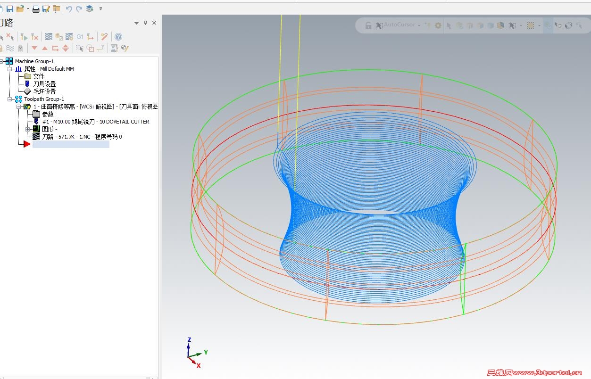Click the Save As icon with pencil
This screenshot has height=379, width=591.
tap(46, 9)
